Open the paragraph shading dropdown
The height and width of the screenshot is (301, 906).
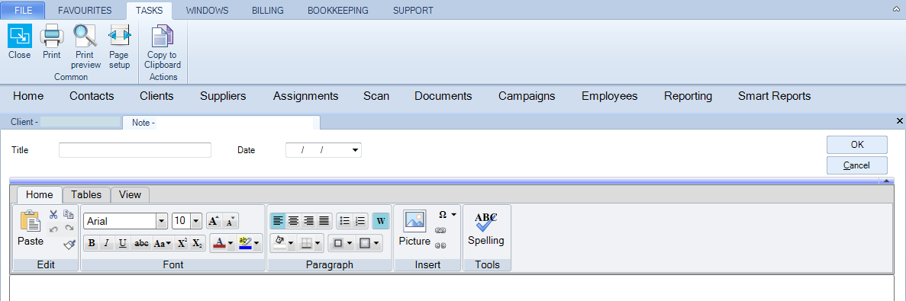pos(291,243)
